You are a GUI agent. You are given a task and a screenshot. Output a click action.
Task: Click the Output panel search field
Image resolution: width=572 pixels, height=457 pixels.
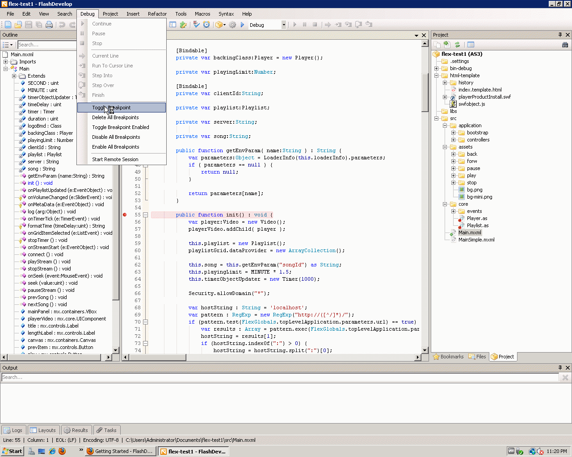point(279,377)
